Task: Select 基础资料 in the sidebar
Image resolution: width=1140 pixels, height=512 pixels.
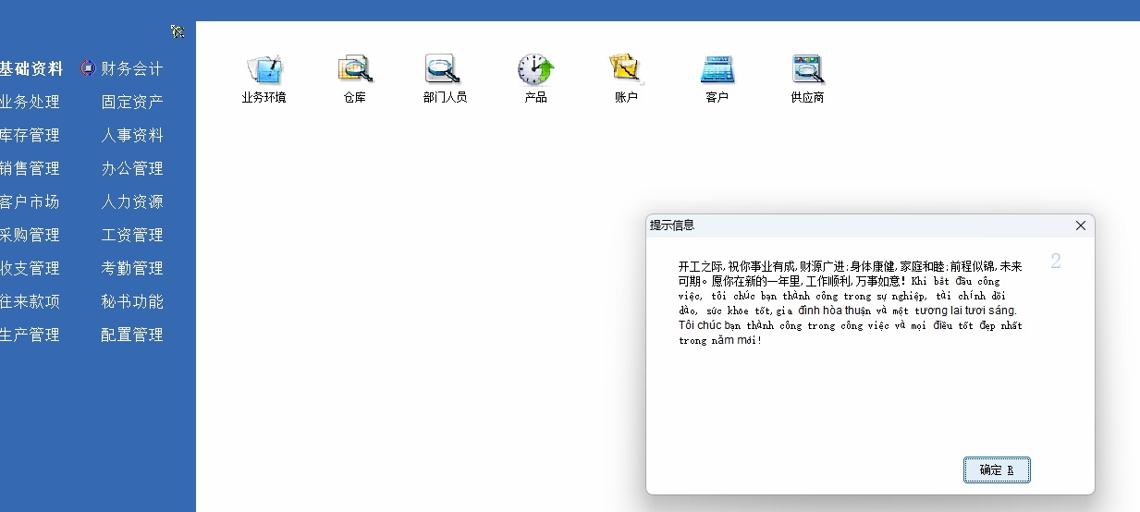Action: click(x=31, y=68)
